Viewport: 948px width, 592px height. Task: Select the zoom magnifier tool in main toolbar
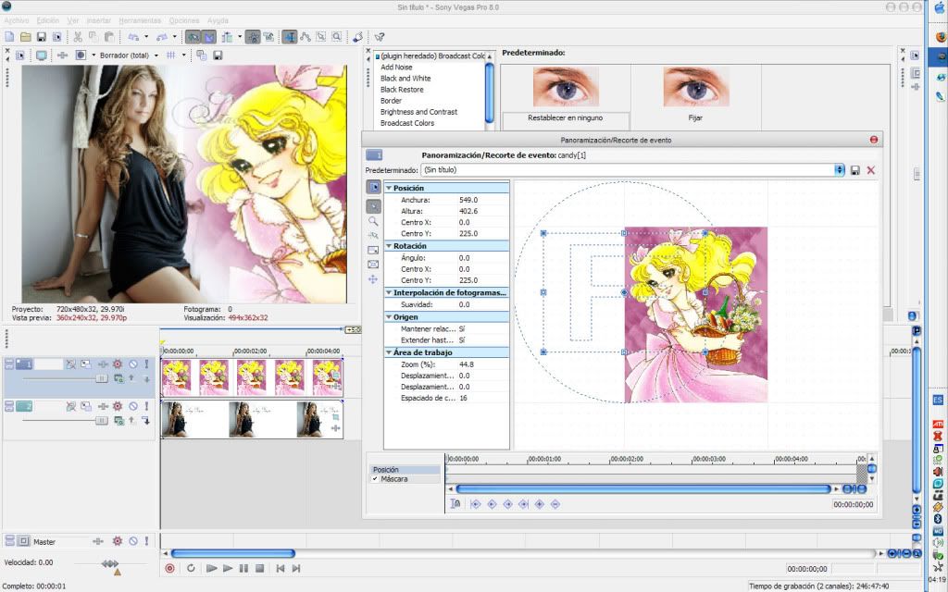337,37
